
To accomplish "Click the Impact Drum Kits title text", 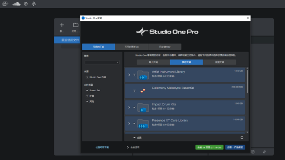I will [164, 104].
